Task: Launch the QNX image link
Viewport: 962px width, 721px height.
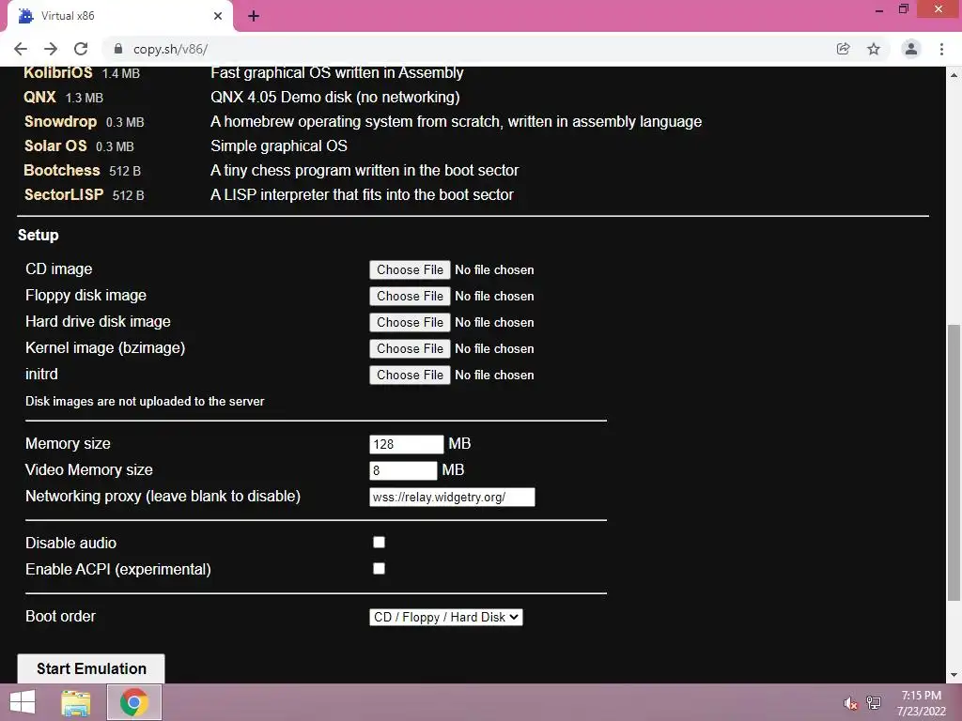Action: point(39,97)
